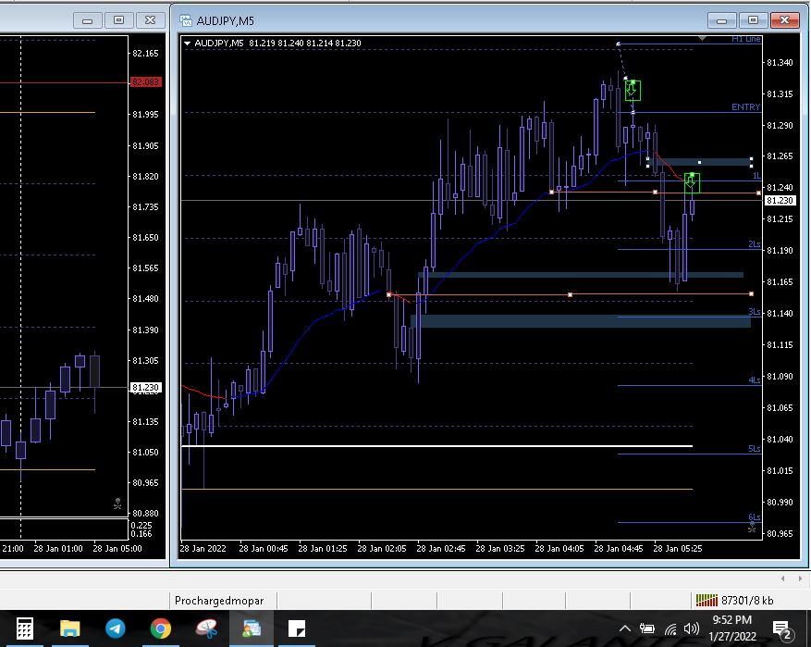Maximize the AUDJPY,M5 chart window
The width and height of the screenshot is (811, 647).
753,19
